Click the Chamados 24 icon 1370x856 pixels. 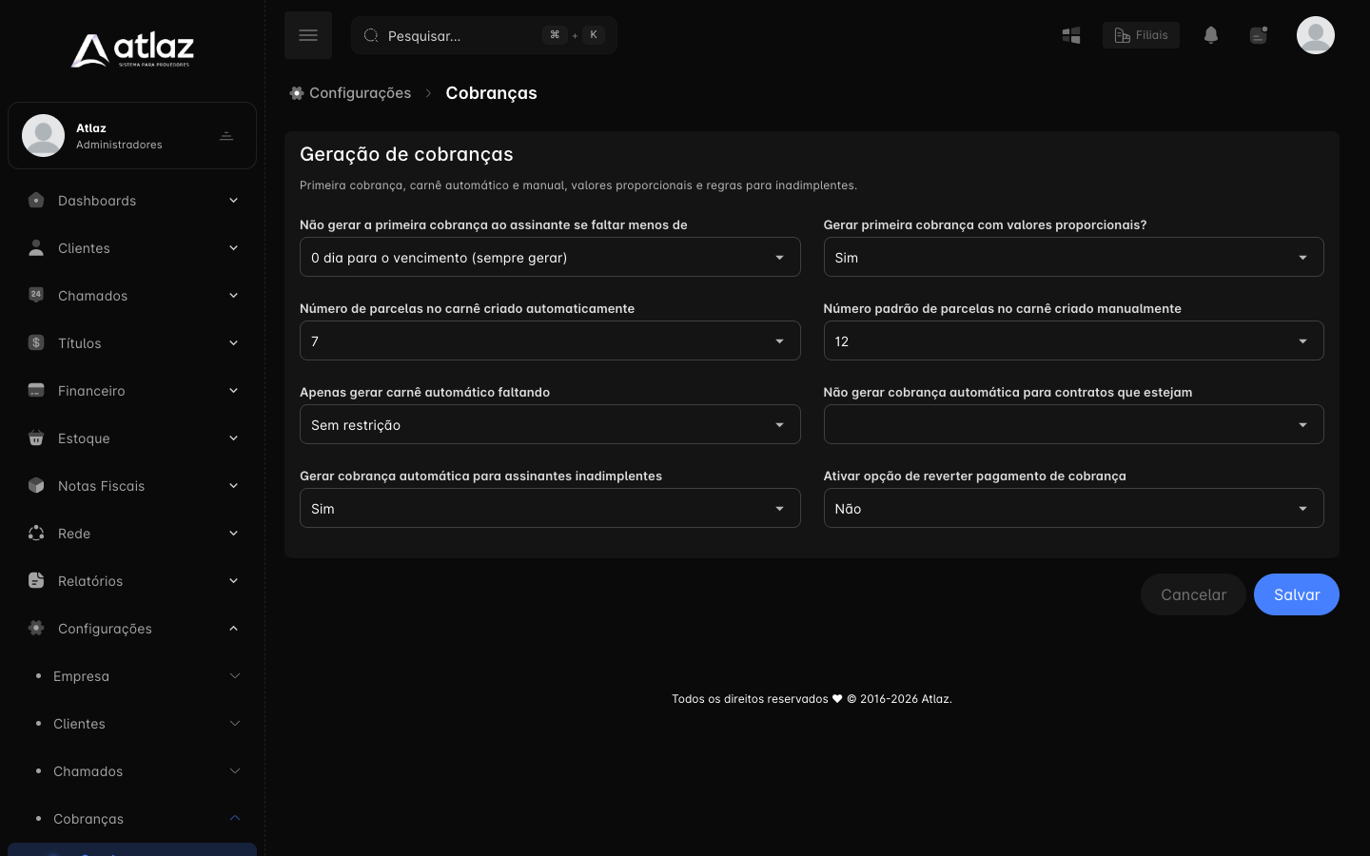36,295
